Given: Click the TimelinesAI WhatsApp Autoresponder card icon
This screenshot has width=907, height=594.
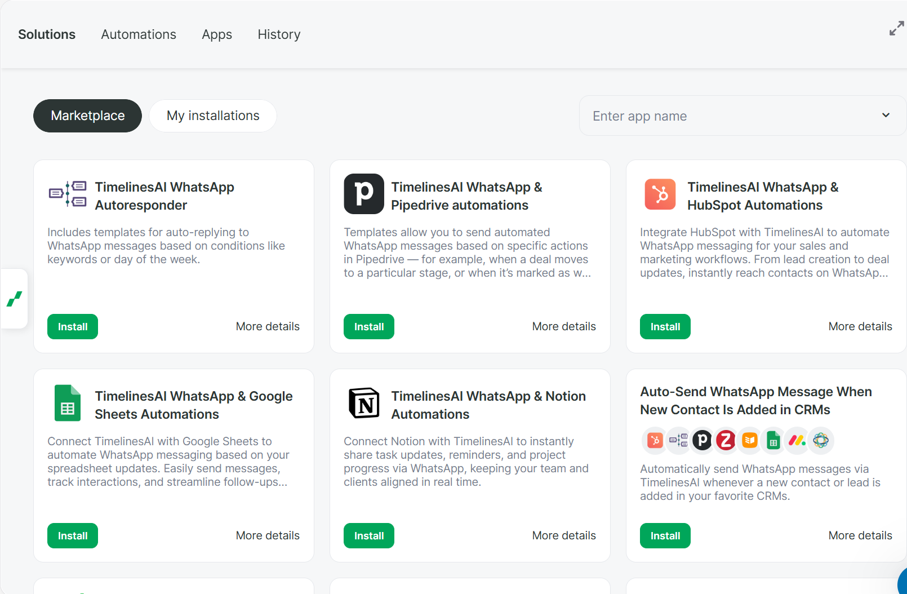Looking at the screenshot, I should coord(68,194).
